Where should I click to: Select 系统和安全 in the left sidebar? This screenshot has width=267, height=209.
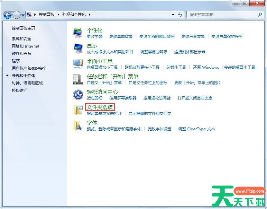coord(22,39)
